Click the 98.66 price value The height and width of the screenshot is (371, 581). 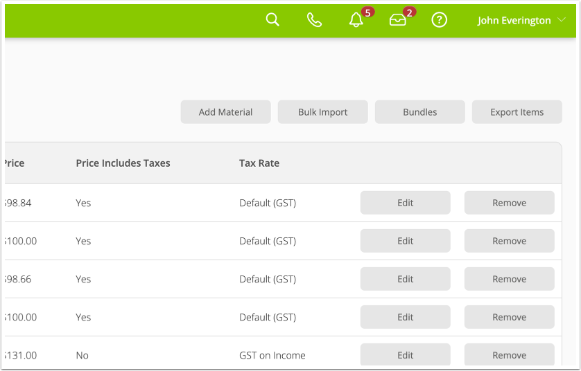pyautogui.click(x=18, y=279)
